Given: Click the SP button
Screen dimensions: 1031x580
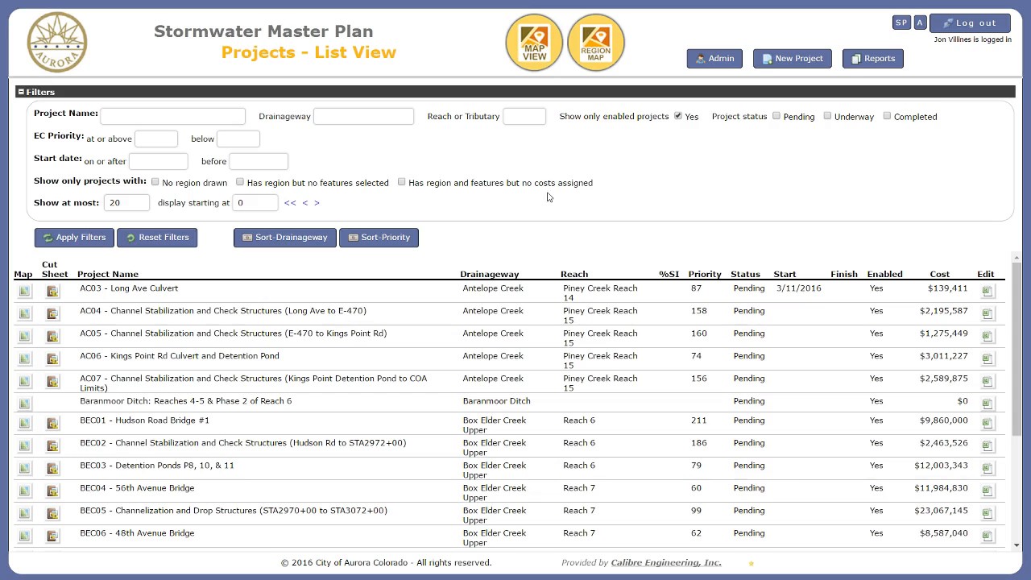Looking at the screenshot, I should [901, 23].
